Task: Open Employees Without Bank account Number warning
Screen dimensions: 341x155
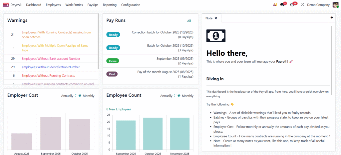Action: coord(51,59)
